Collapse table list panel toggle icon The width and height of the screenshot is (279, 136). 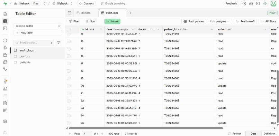pyautogui.click(x=69, y=13)
